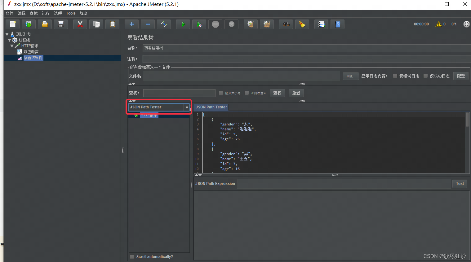The height and width of the screenshot is (262, 471).
Task: Click the 重置 reset button
Action: coord(296,93)
